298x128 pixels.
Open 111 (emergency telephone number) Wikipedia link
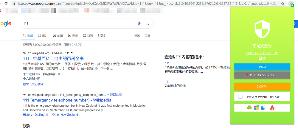pyautogui.click(x=67, y=100)
